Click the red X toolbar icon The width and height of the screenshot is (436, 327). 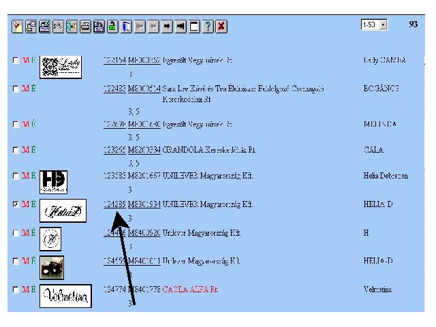221,27
